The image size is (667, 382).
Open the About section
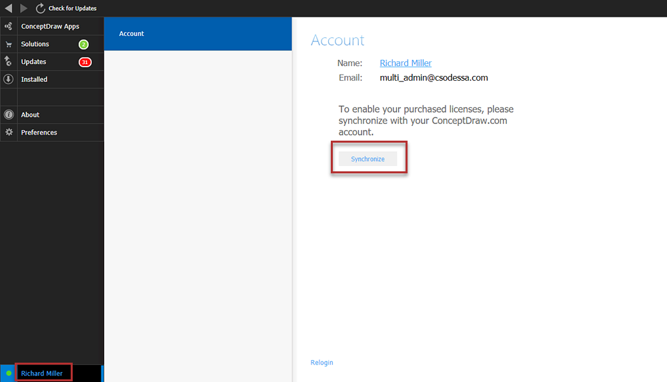pos(30,115)
